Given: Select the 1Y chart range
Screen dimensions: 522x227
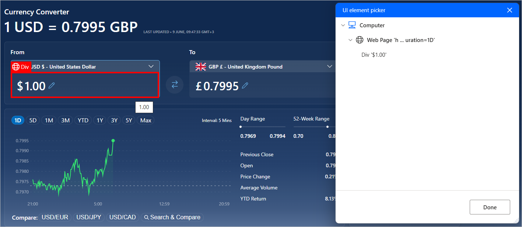Looking at the screenshot, I should pos(100,120).
